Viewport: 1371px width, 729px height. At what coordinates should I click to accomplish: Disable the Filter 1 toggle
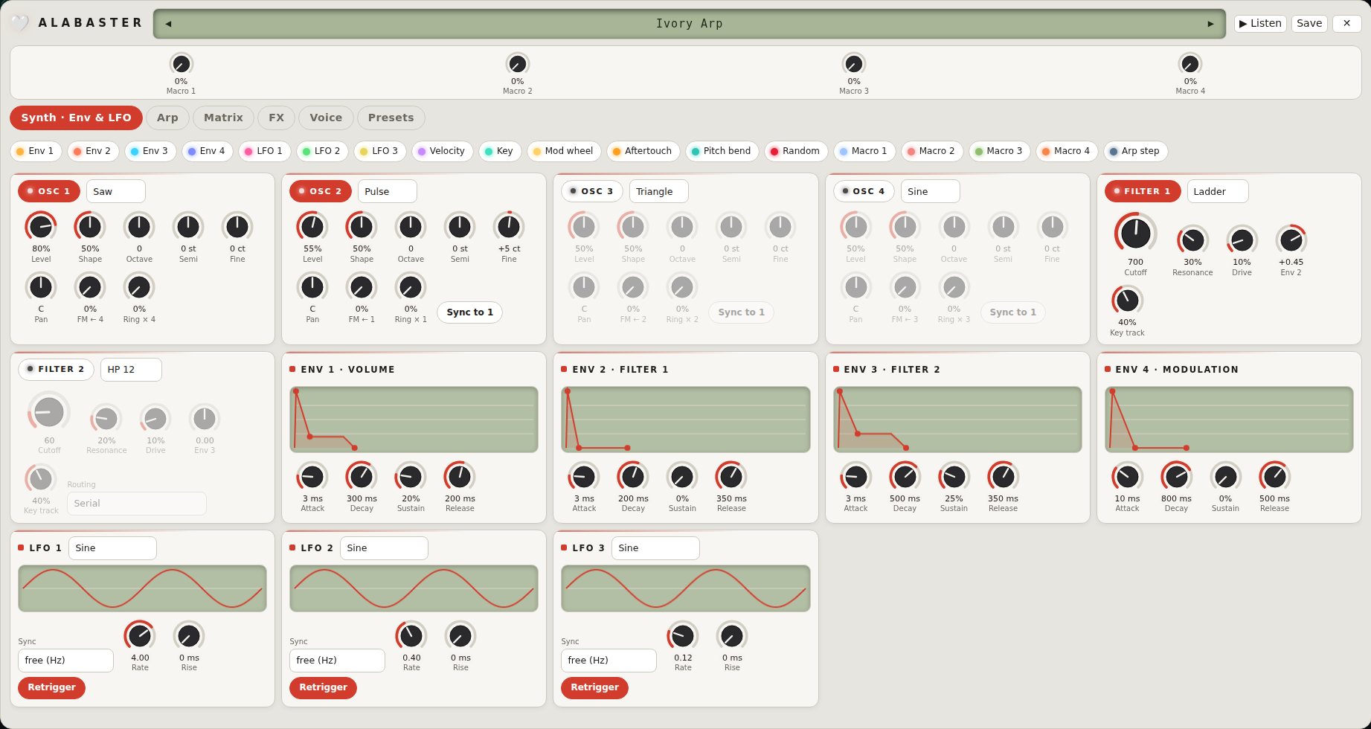coord(1143,191)
